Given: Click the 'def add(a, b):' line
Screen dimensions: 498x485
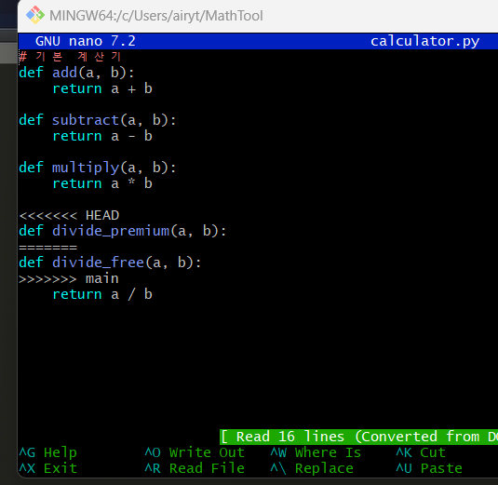Looking at the screenshot, I should pyautogui.click(x=76, y=73).
